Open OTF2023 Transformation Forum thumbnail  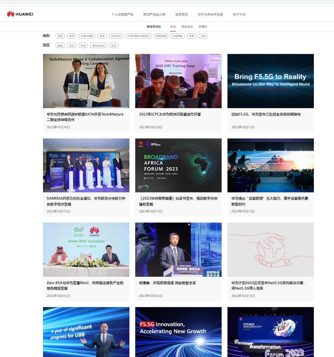click(270, 332)
